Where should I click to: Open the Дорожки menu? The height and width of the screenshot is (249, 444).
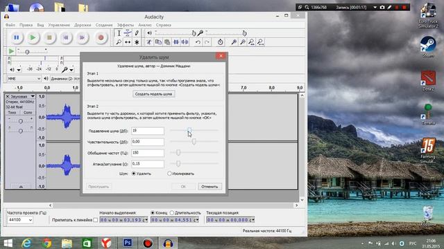click(83, 25)
